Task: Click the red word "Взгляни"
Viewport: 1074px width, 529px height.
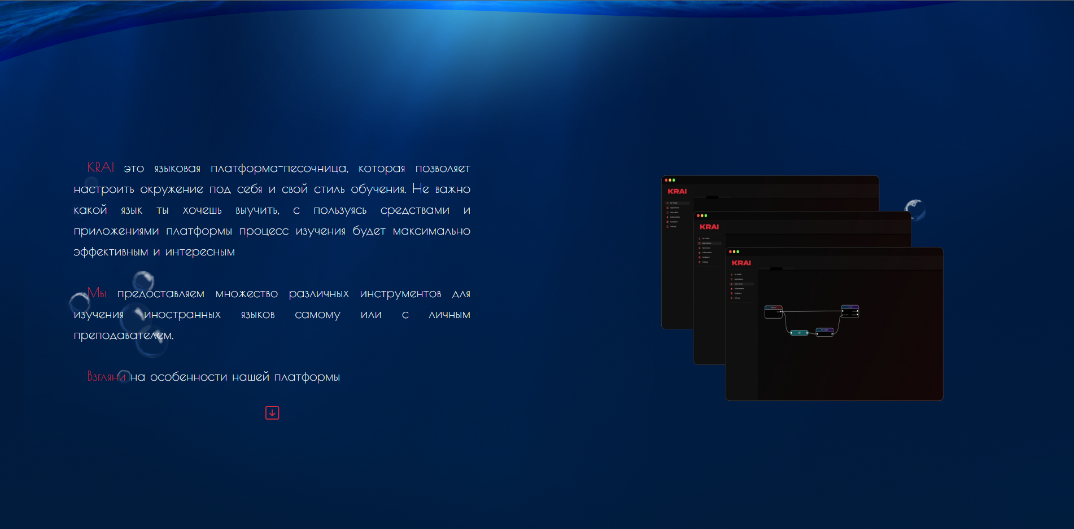Action: (x=106, y=377)
